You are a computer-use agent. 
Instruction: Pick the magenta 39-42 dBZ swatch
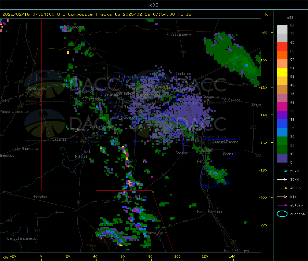(x=282, y=106)
